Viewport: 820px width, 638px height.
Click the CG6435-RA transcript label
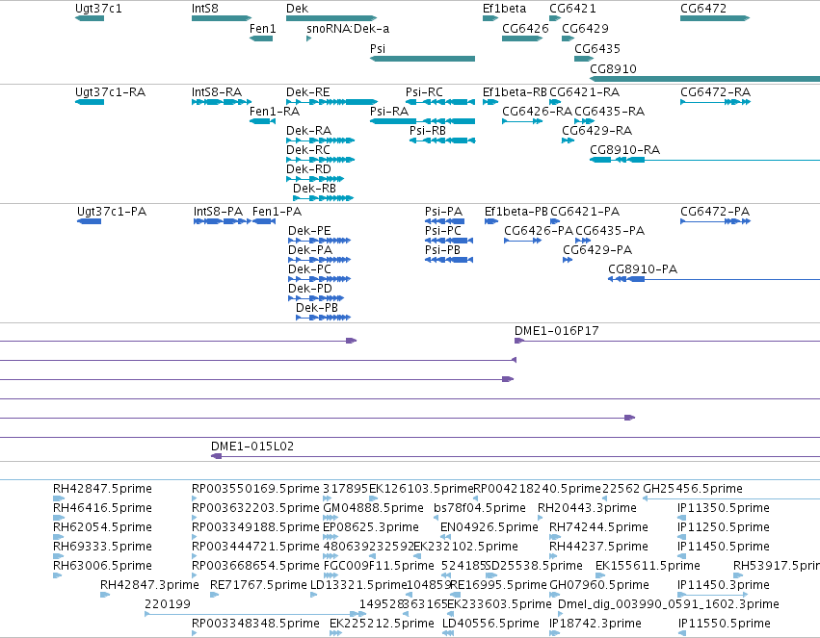[x=609, y=112]
